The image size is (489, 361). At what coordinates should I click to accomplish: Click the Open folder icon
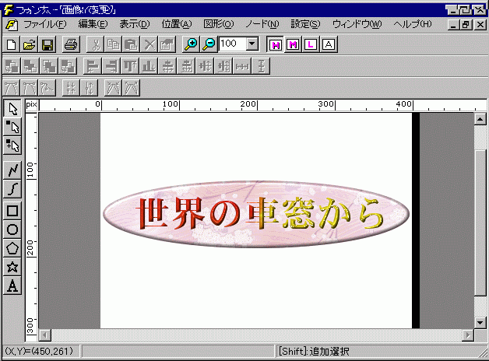click(x=30, y=44)
